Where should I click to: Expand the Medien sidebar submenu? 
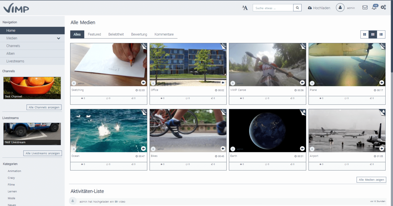point(59,38)
